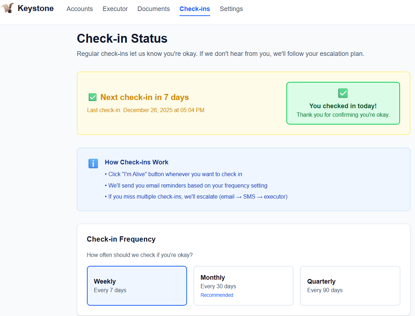Viewport: 415px width, 316px height.
Task: Select the Weekly check-in frequency
Action: pyautogui.click(x=137, y=285)
